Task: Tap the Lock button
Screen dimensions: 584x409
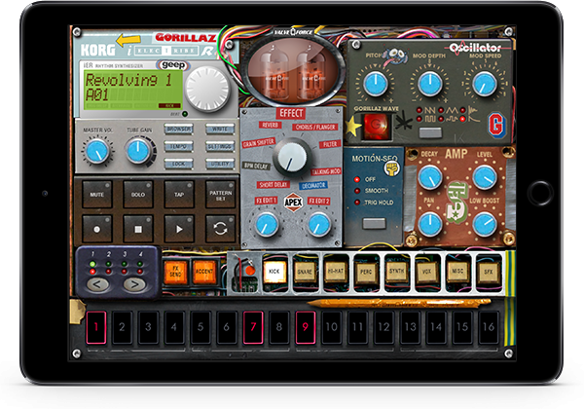Action: pos(179,164)
